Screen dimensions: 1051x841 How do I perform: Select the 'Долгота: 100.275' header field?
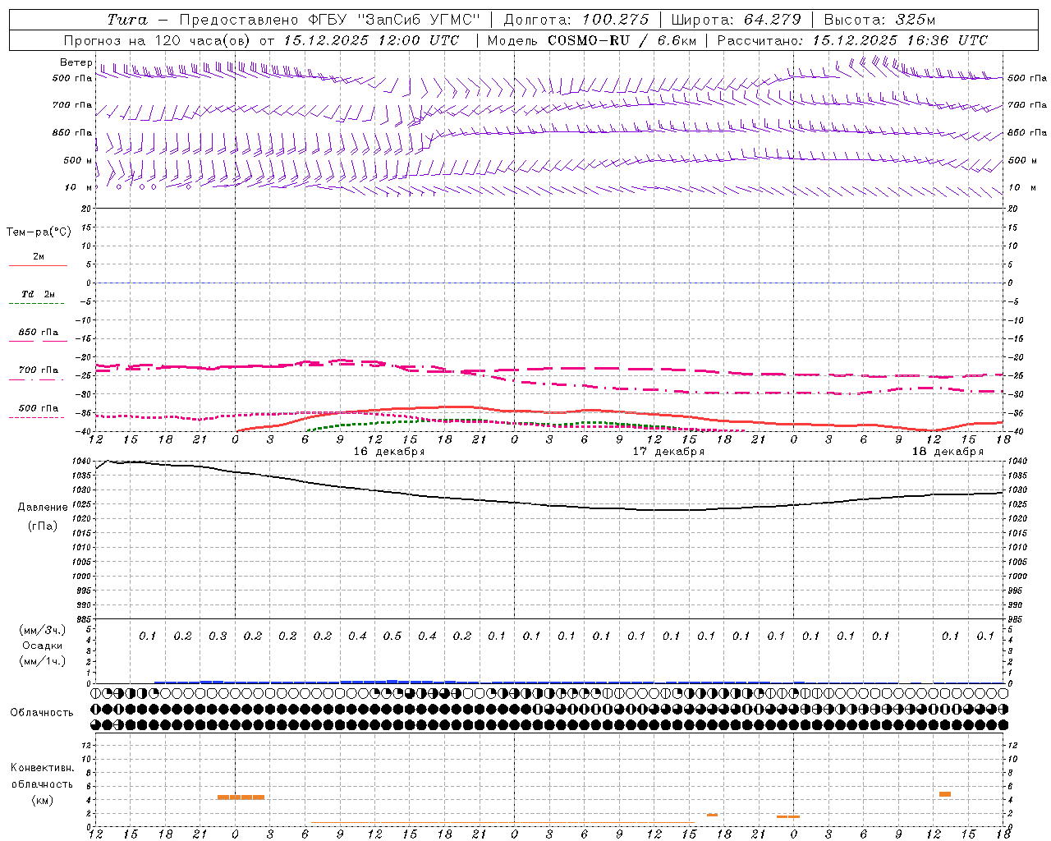click(576, 20)
